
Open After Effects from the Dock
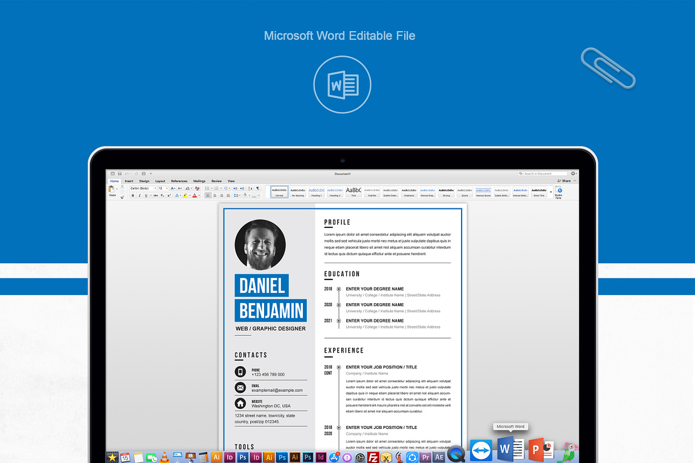[x=439, y=457]
